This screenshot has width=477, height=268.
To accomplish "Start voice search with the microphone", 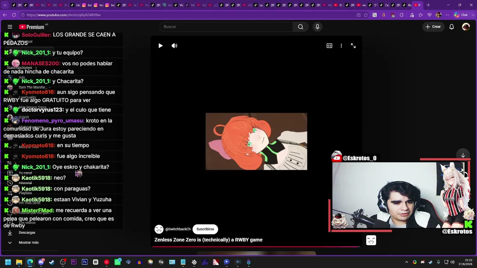I will click(x=318, y=27).
